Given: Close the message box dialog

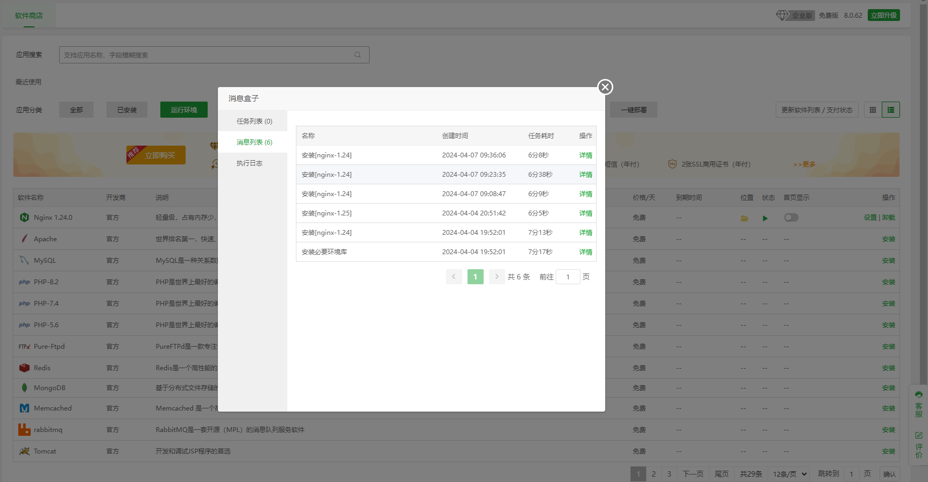Looking at the screenshot, I should click(605, 87).
